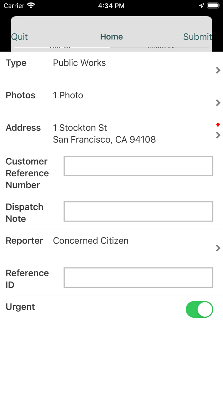Tap the Wi-Fi status icon

pyautogui.click(x=31, y=6)
